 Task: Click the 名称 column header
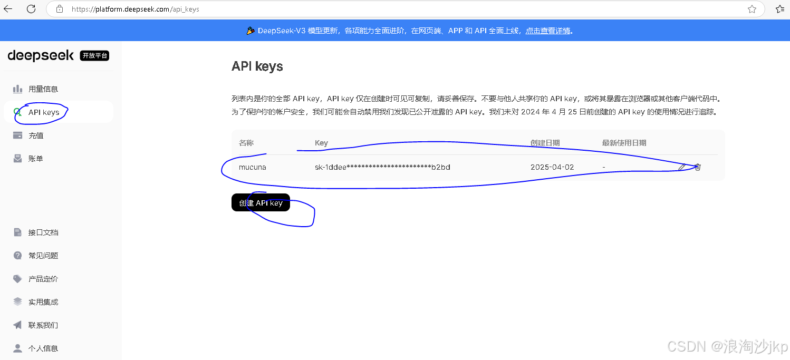246,143
